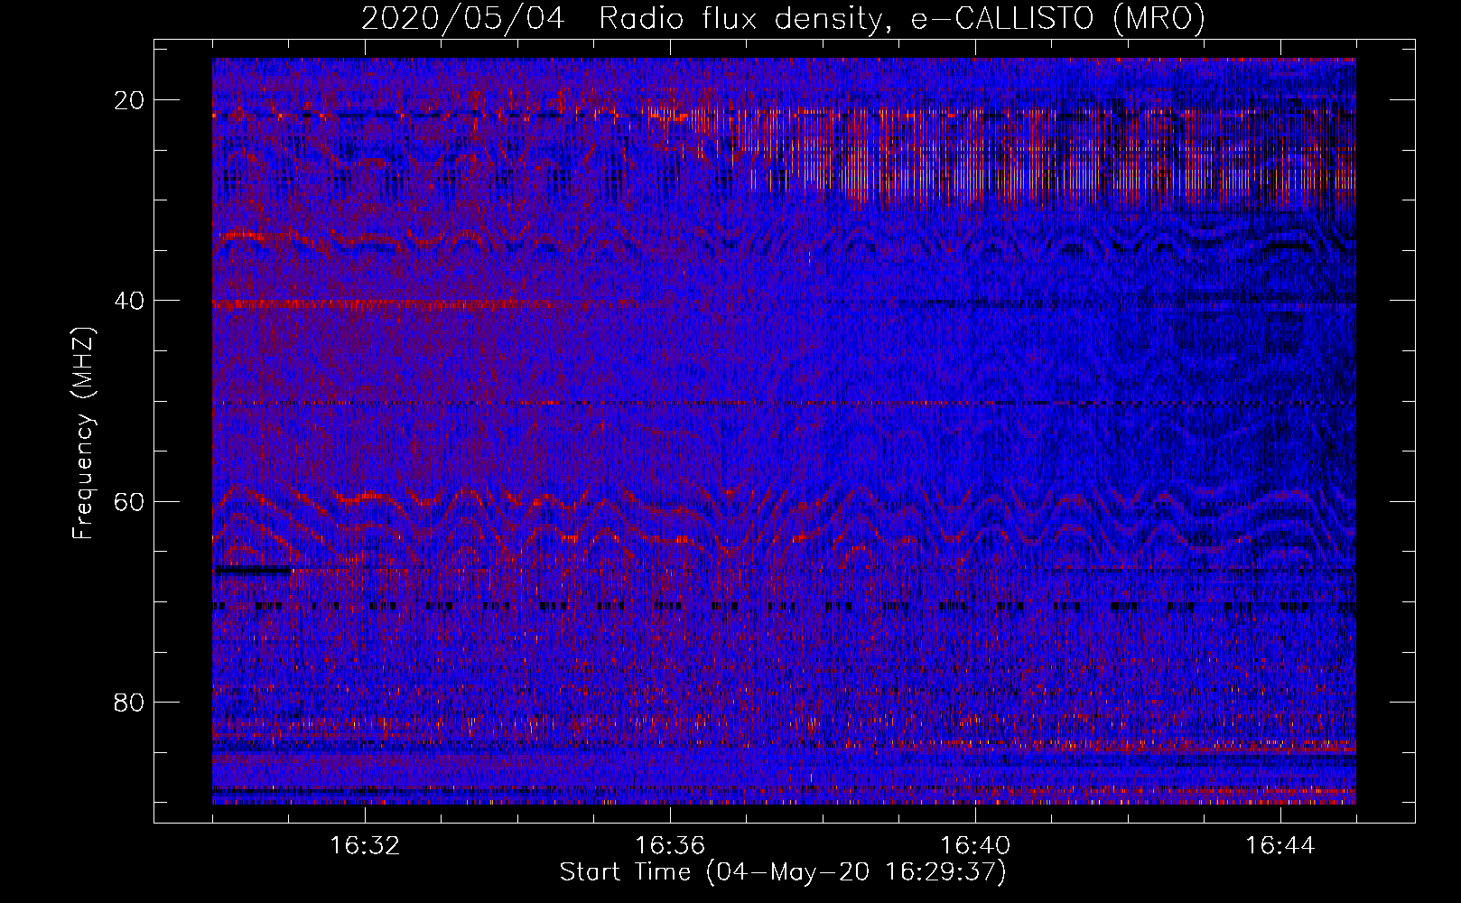The width and height of the screenshot is (1461, 903).
Task: Click the '16:36' time tick label
Action: 670,846
